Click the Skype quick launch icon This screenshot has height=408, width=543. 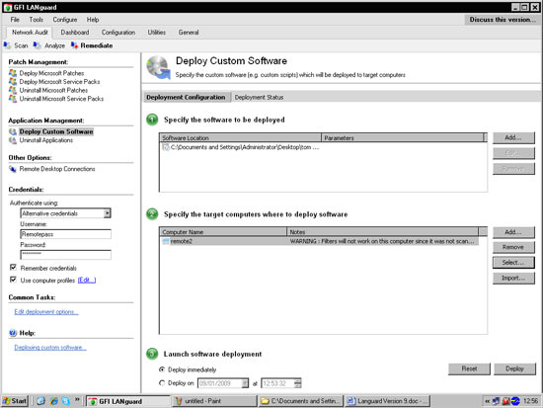(x=66, y=401)
